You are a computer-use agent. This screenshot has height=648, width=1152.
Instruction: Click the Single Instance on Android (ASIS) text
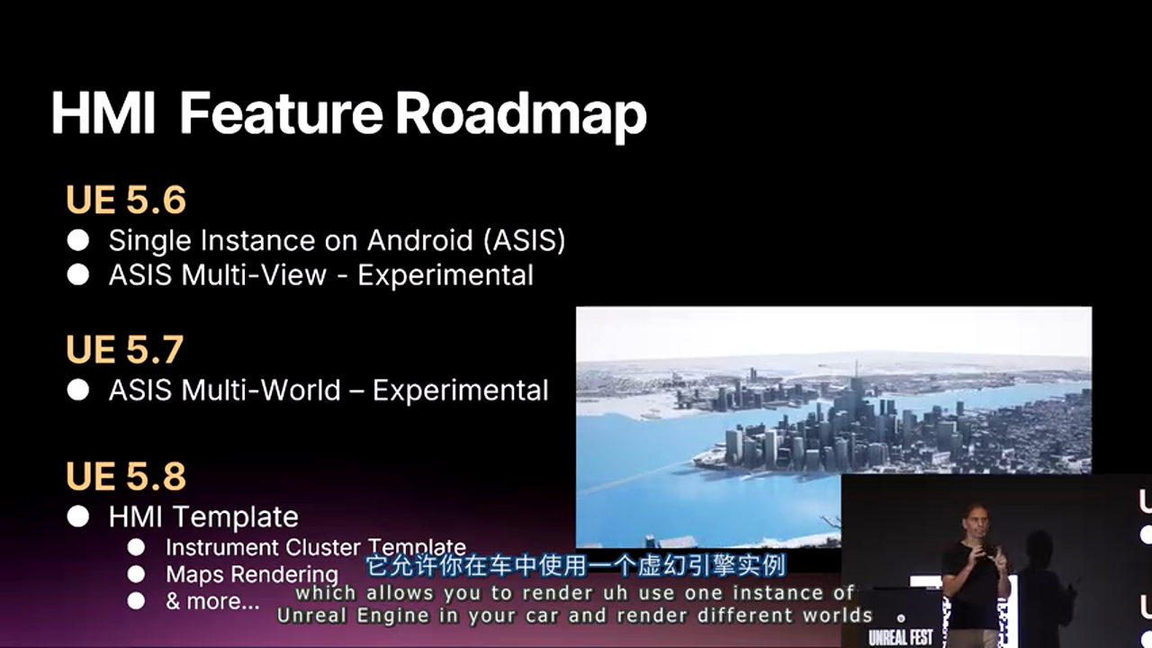(337, 240)
